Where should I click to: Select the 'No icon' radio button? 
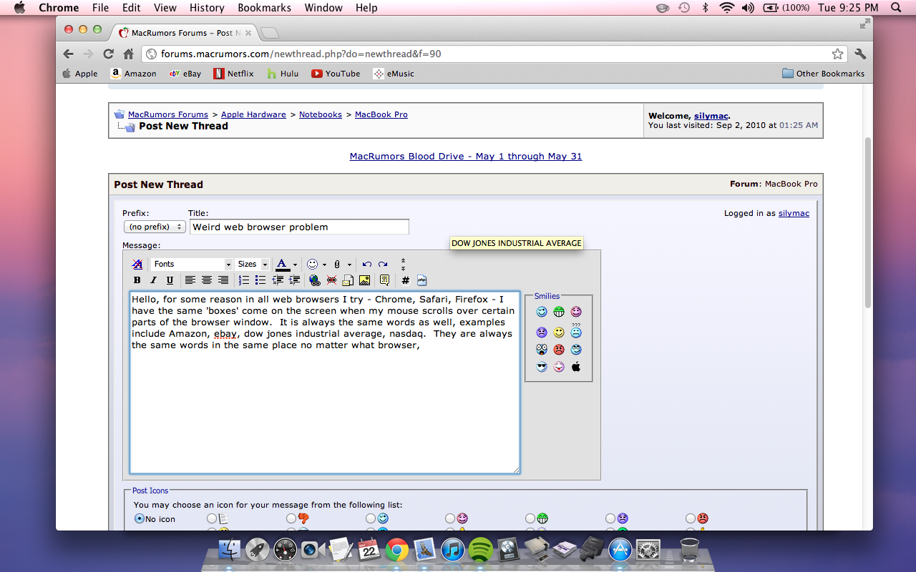pyautogui.click(x=140, y=518)
